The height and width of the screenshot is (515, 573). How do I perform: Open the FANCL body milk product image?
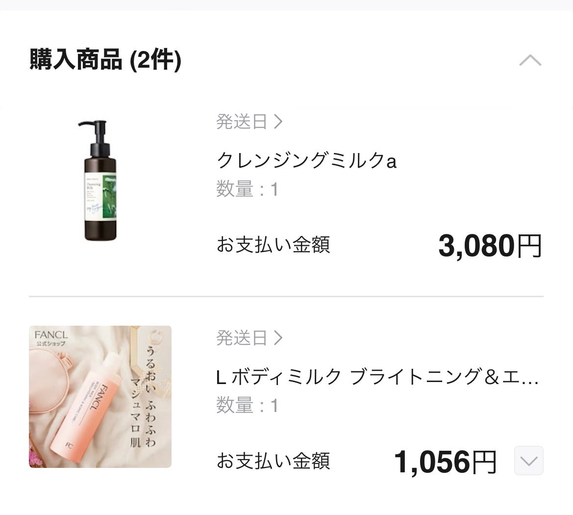100,396
